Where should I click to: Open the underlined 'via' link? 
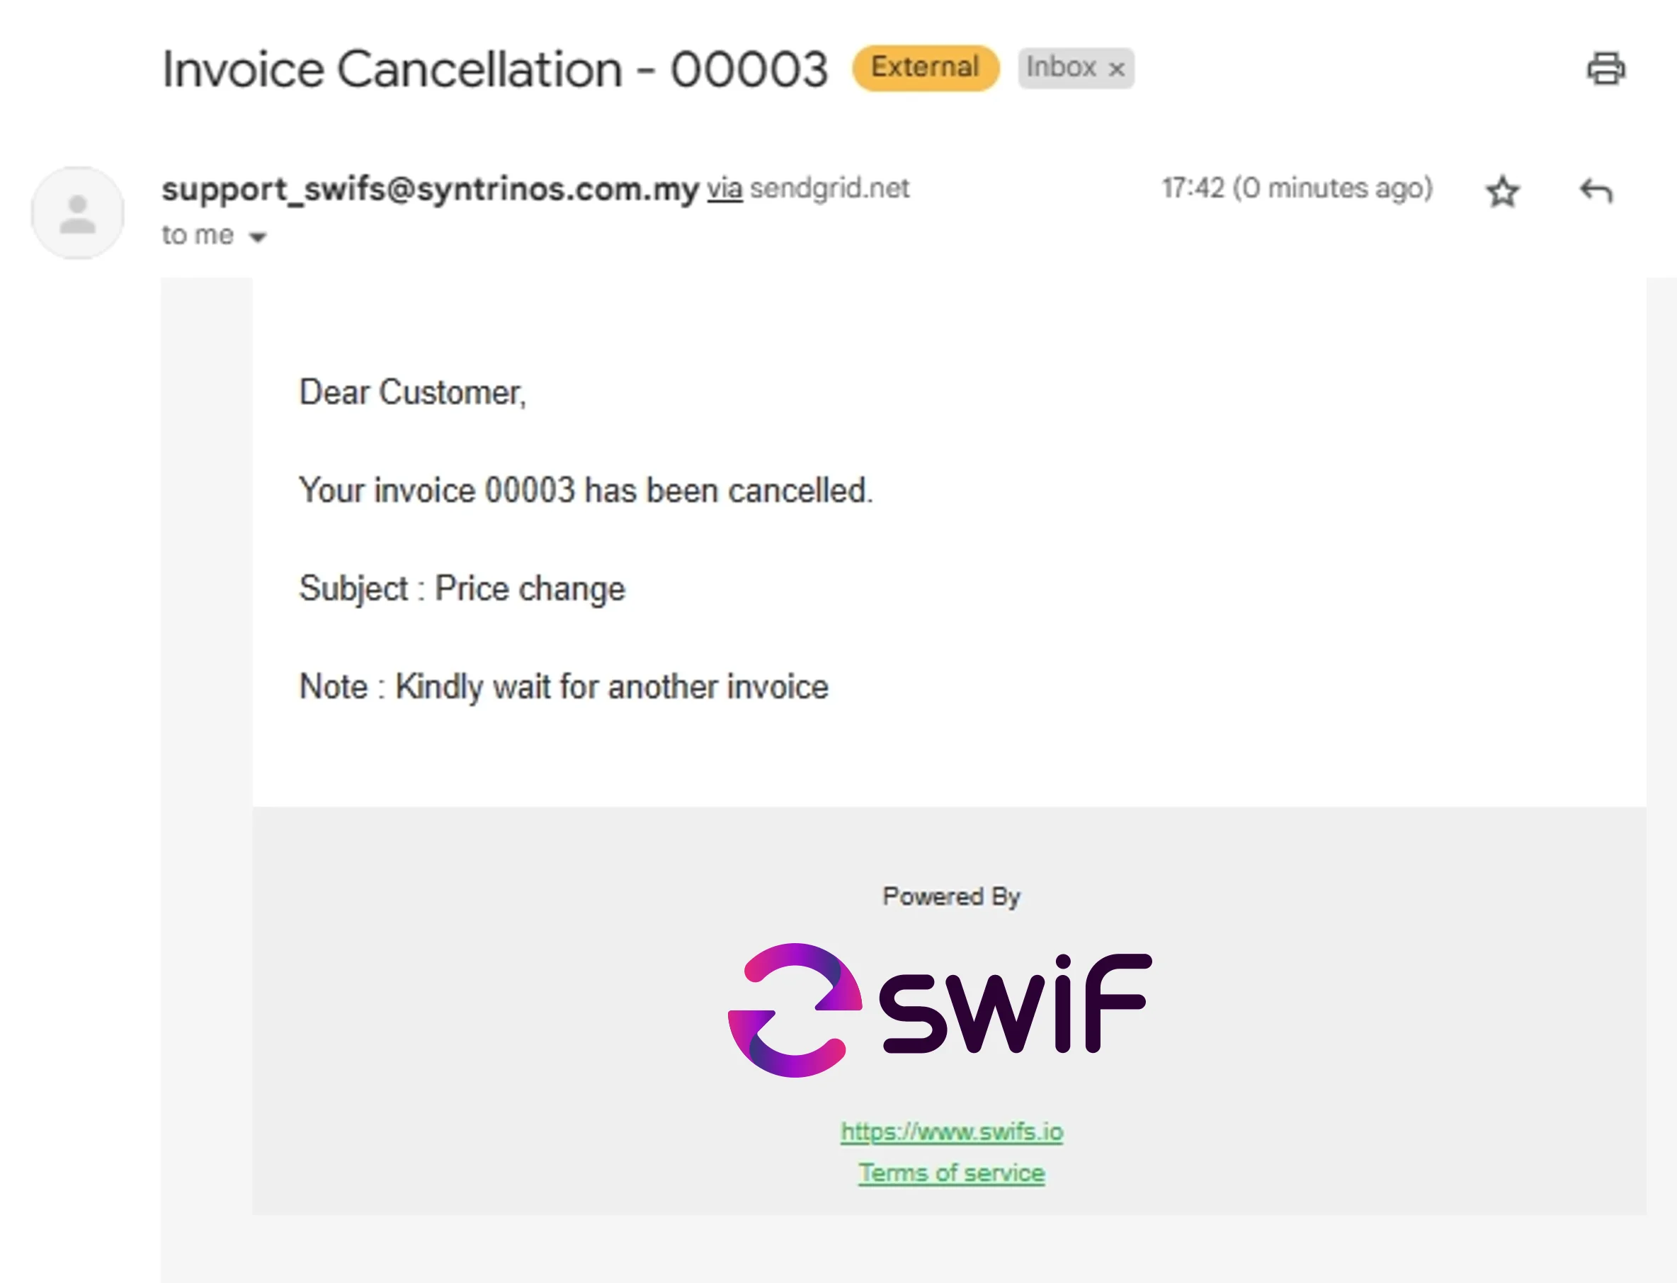(724, 188)
